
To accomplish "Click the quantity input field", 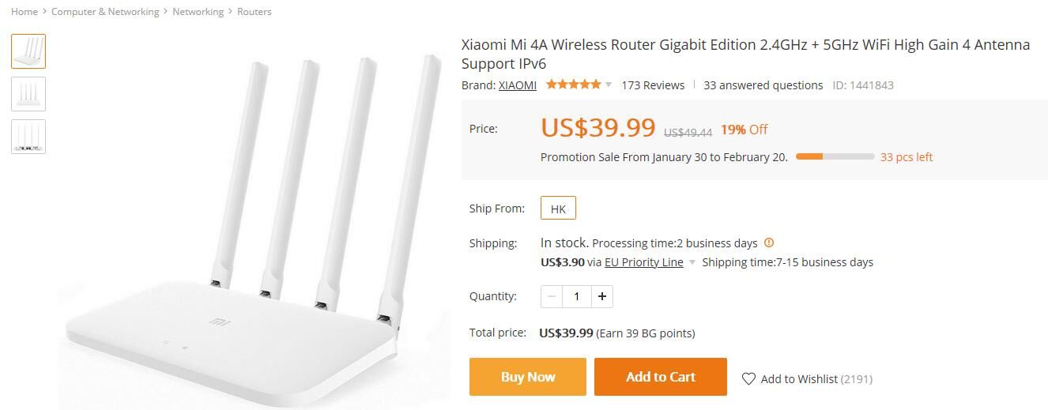I will (577, 296).
